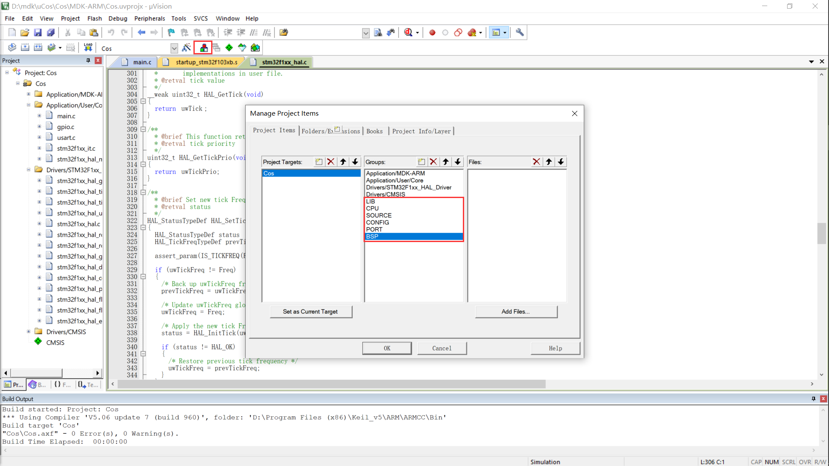Viewport: 829px width, 466px height.
Task: Open the Configuration wrench icon
Action: tap(520, 32)
